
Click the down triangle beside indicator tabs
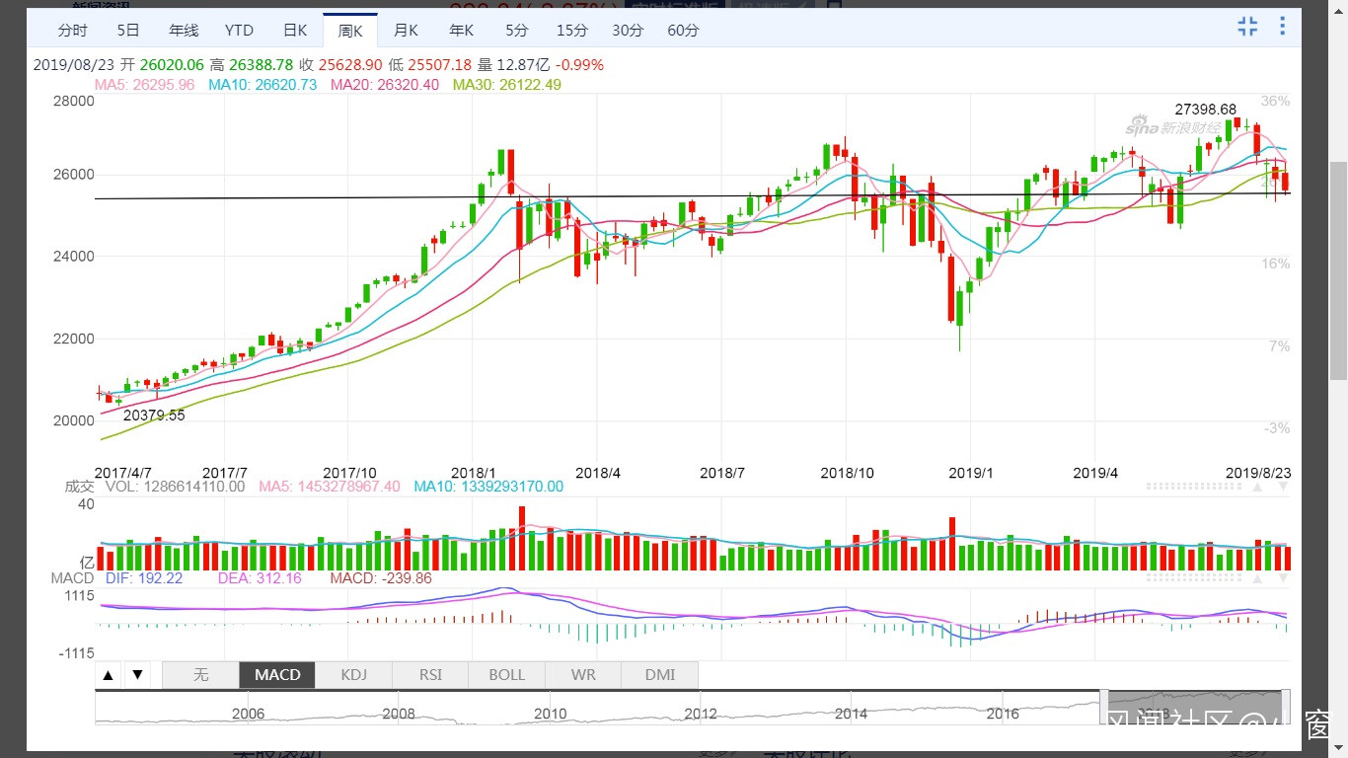coord(137,675)
